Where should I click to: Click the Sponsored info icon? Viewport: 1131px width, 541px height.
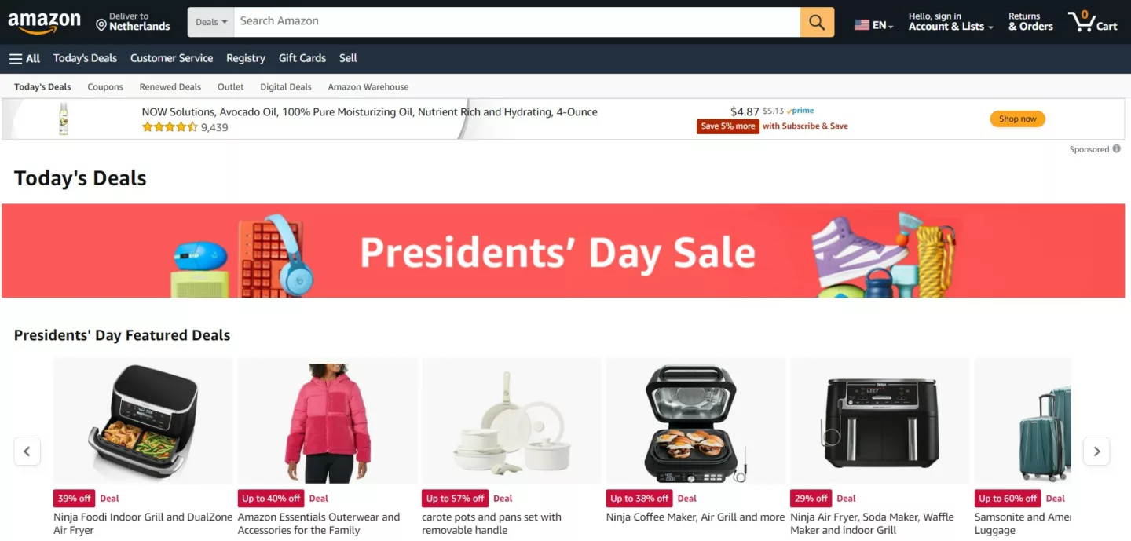pos(1117,149)
